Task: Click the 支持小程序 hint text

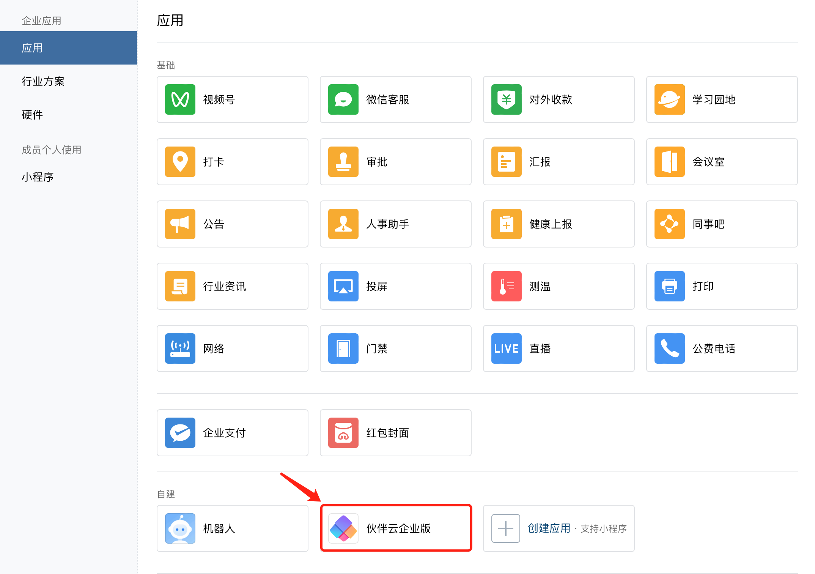Action: (604, 529)
